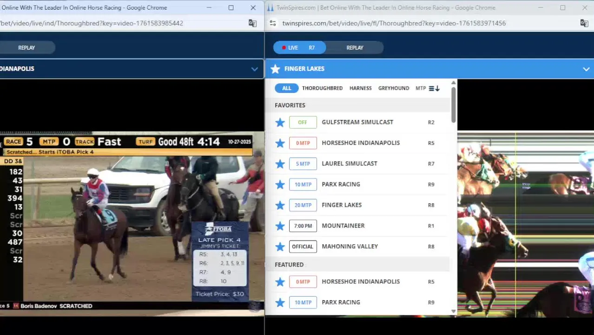Toggle favorite star for Gulfstream Simulcast
This screenshot has height=335, width=594.
tap(280, 122)
